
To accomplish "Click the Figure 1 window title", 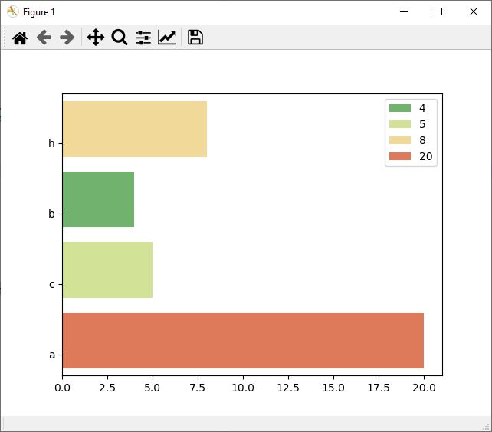I will 39,12.
